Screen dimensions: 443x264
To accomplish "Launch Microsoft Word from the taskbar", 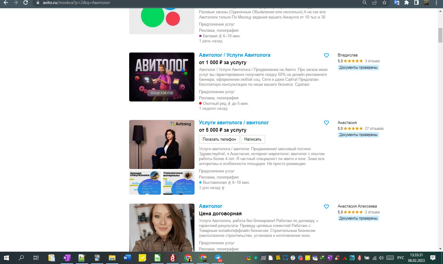I will pyautogui.click(x=127, y=258).
